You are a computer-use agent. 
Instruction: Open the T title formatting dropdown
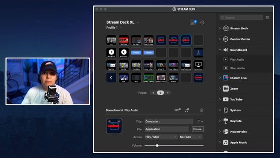point(200,122)
